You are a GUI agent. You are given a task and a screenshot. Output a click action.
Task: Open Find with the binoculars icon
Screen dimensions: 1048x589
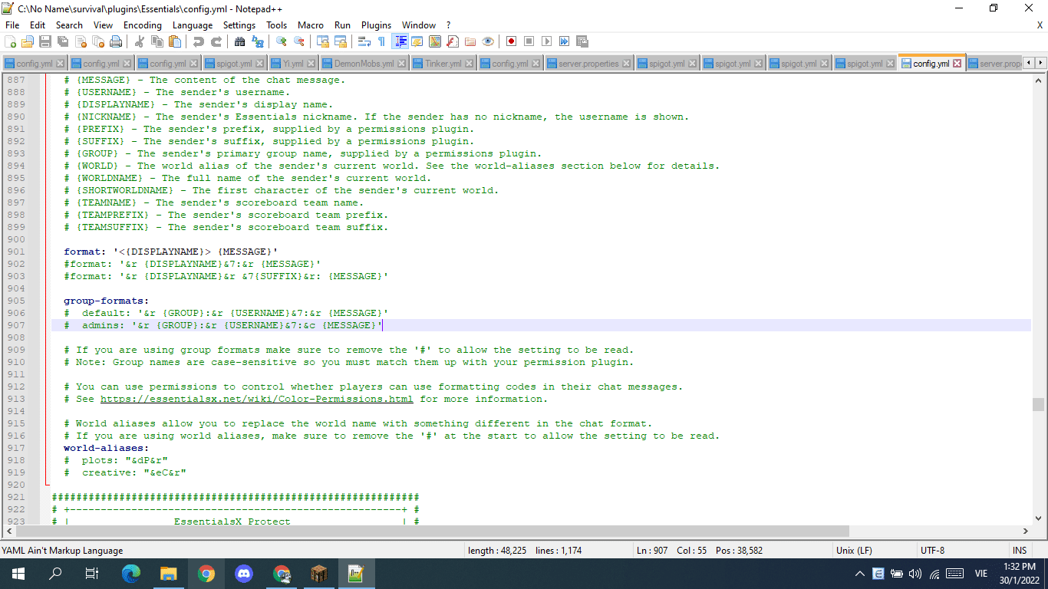click(x=240, y=41)
